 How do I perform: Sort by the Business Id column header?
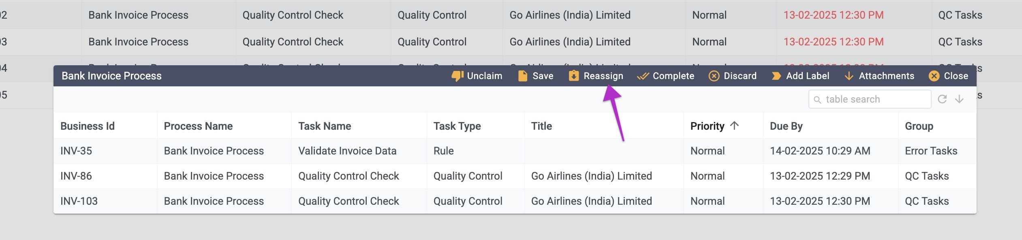(x=88, y=126)
